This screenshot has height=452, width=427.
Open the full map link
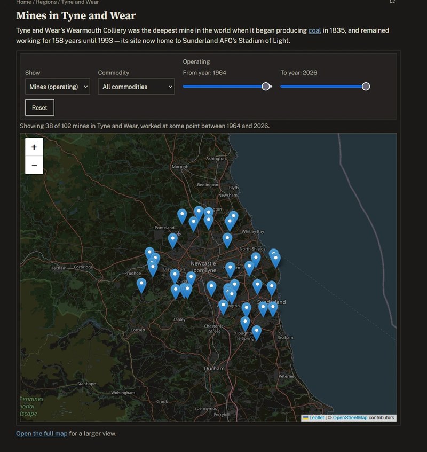pyautogui.click(x=42, y=433)
